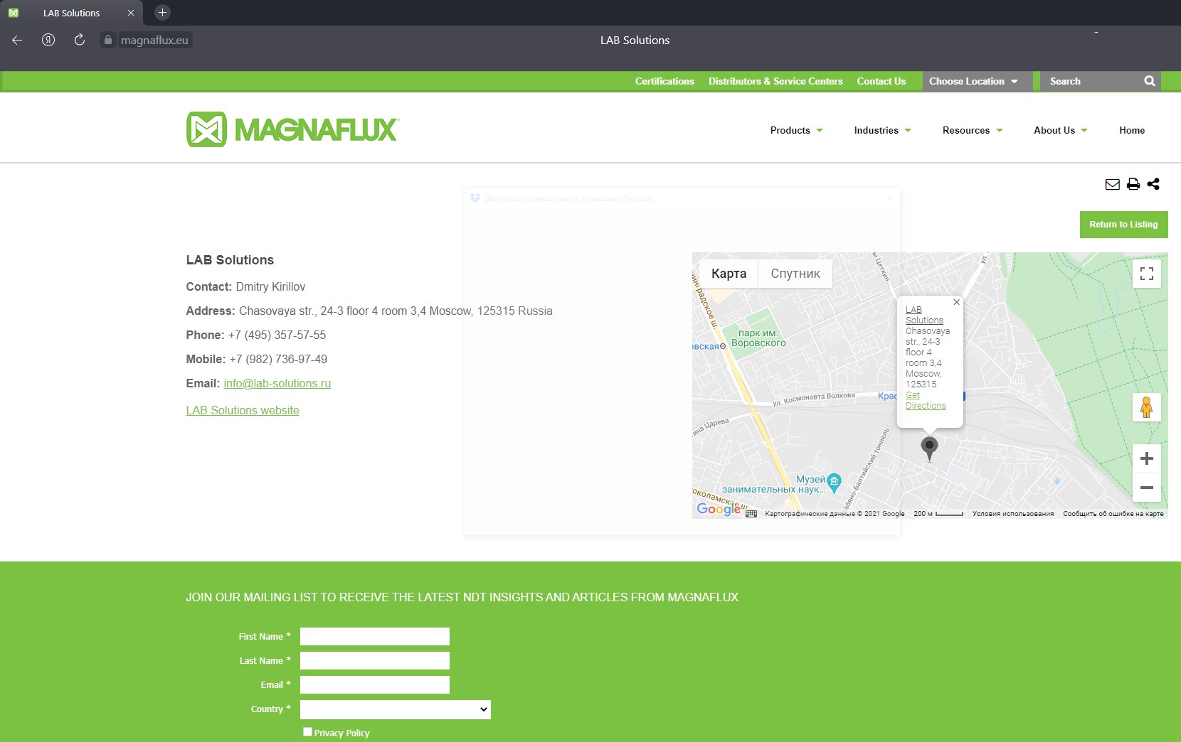Switch map to Спутник view

795,274
